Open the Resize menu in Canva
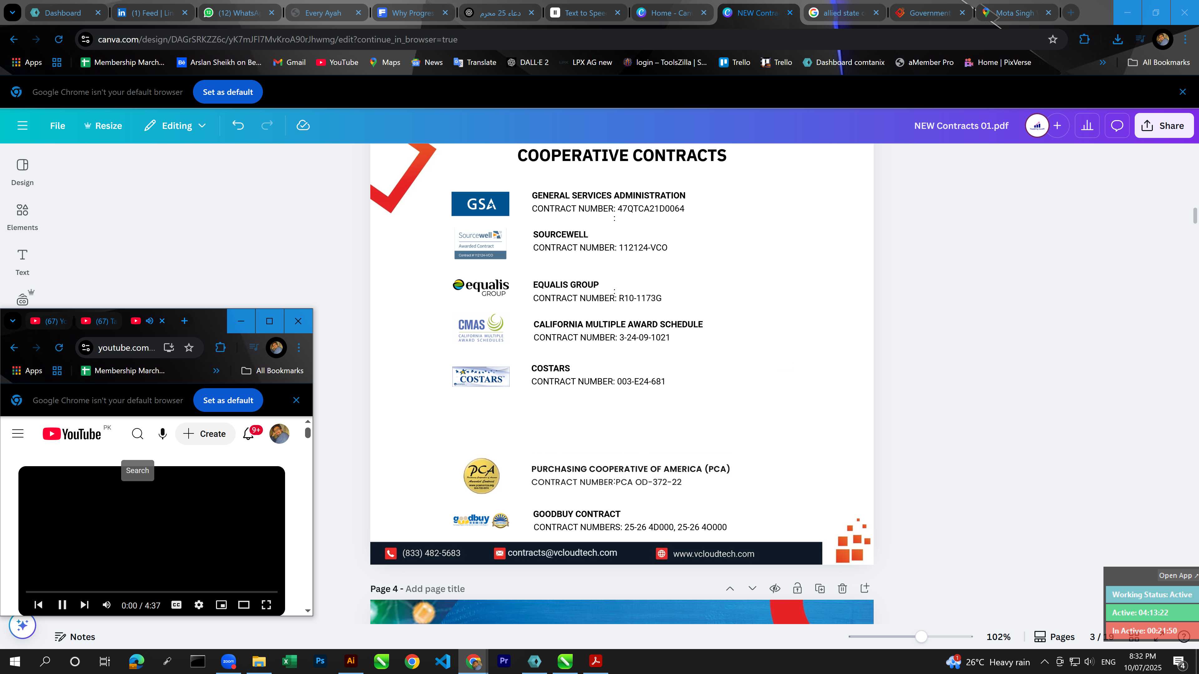Screen dimensions: 1199x674 [x=103, y=125]
